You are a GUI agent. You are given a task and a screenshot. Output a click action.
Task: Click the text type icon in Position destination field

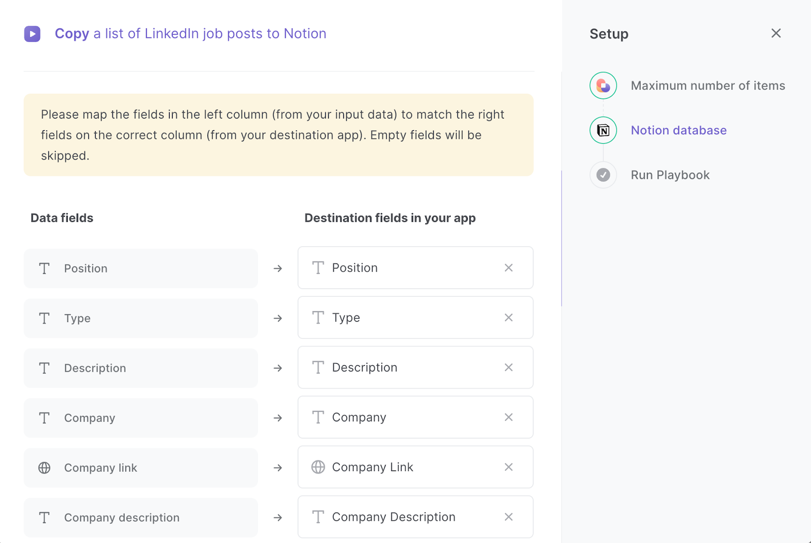(318, 268)
